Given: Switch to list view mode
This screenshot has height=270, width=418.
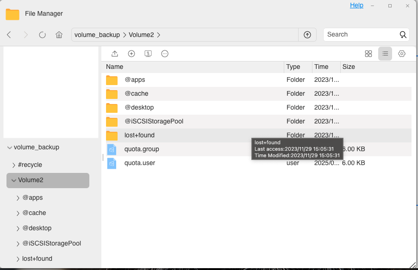Looking at the screenshot, I should pos(385,54).
